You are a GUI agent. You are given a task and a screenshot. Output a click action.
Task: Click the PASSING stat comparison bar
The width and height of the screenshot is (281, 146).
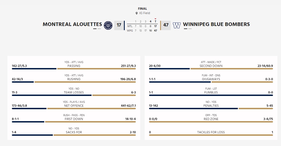coord(74,69)
